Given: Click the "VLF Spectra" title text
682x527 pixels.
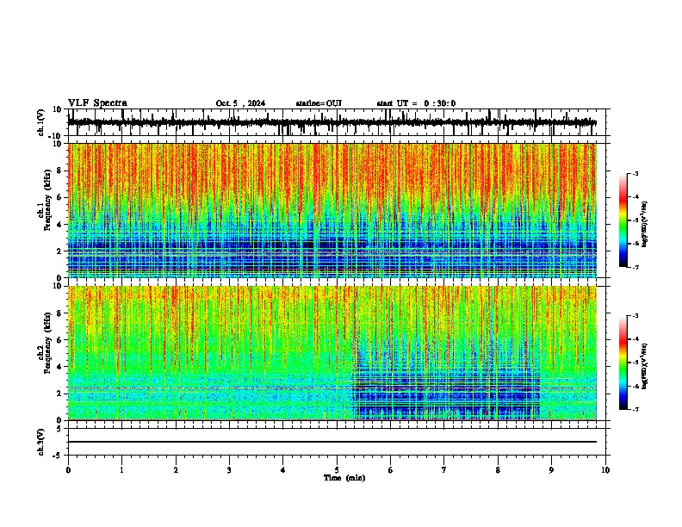Looking at the screenshot, I should (x=97, y=103).
